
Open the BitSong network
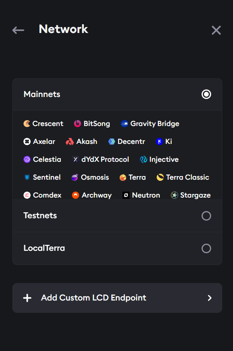[x=92, y=124]
